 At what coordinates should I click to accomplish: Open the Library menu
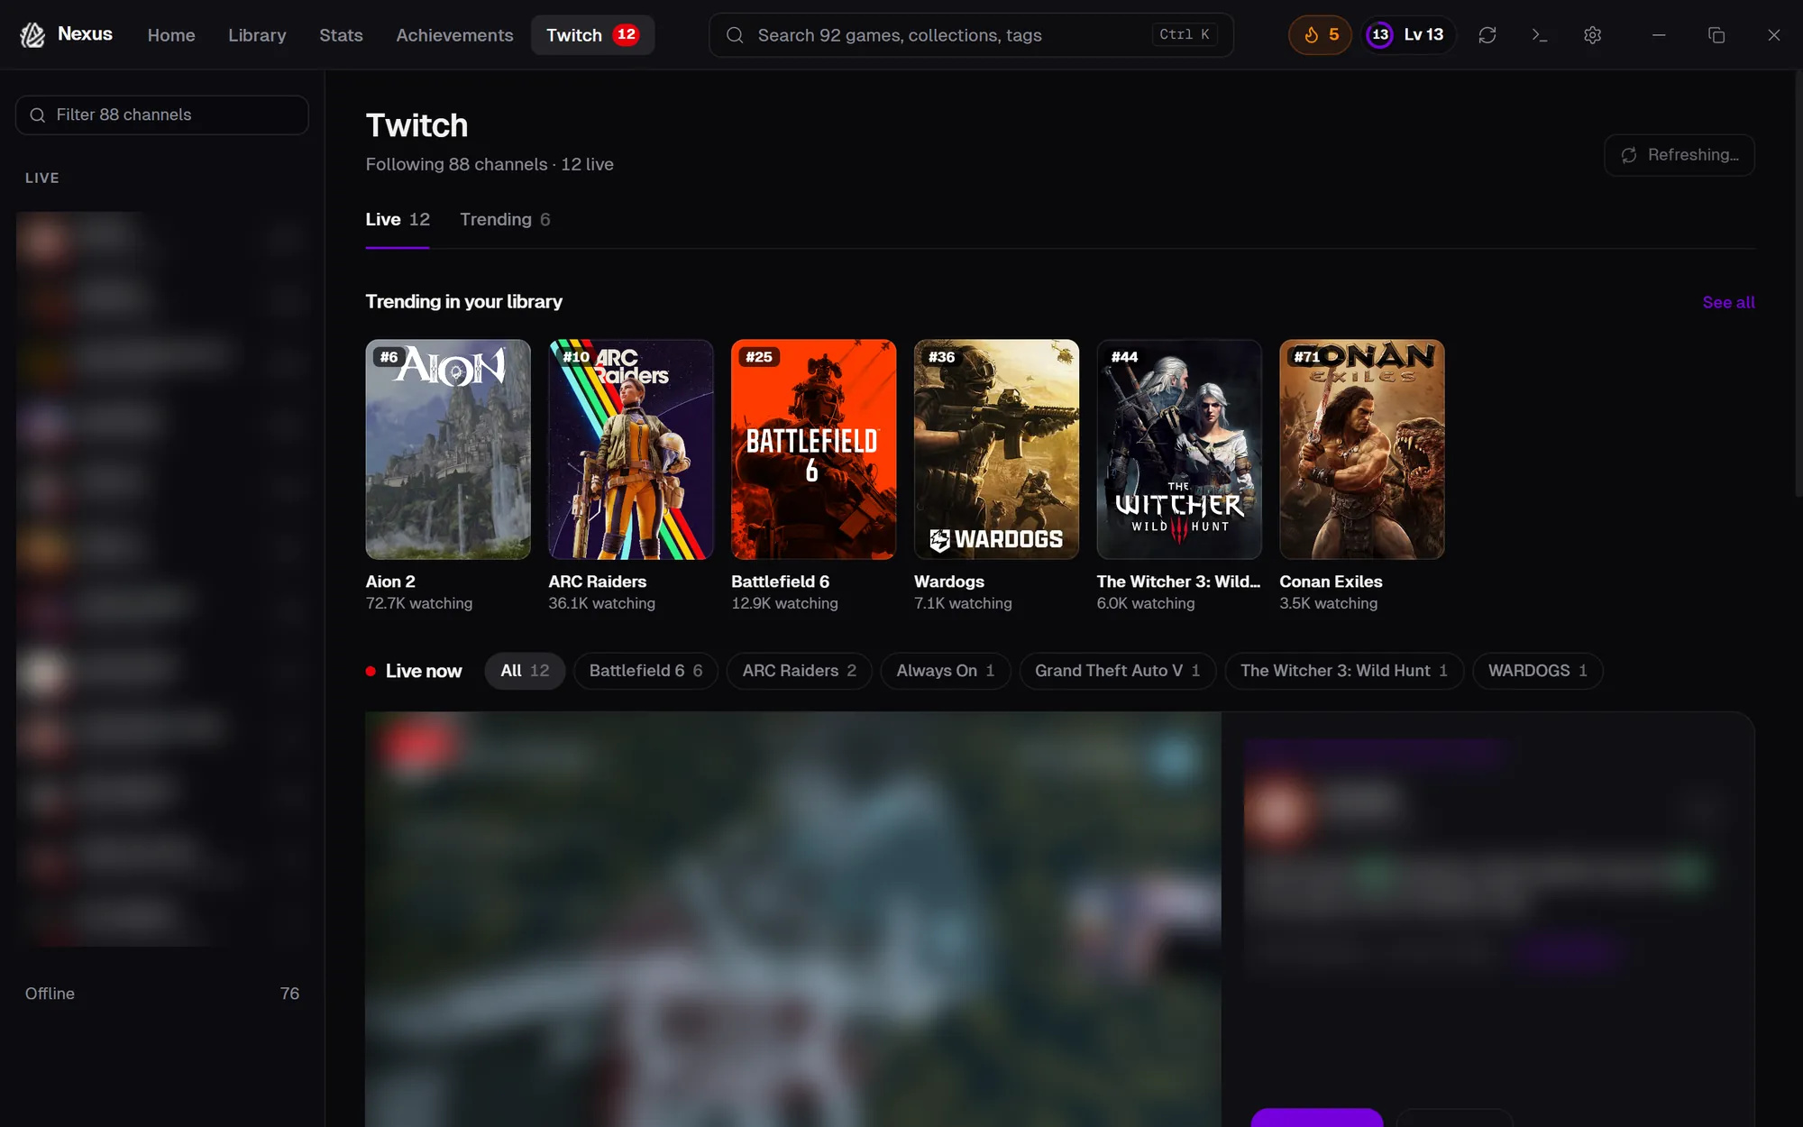[257, 35]
